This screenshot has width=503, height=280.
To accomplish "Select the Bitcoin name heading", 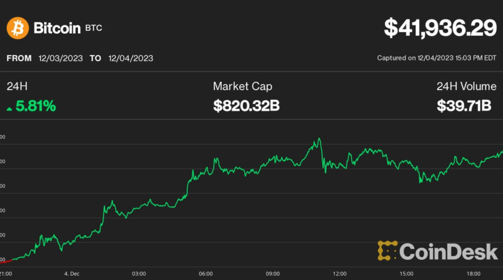I will point(57,28).
